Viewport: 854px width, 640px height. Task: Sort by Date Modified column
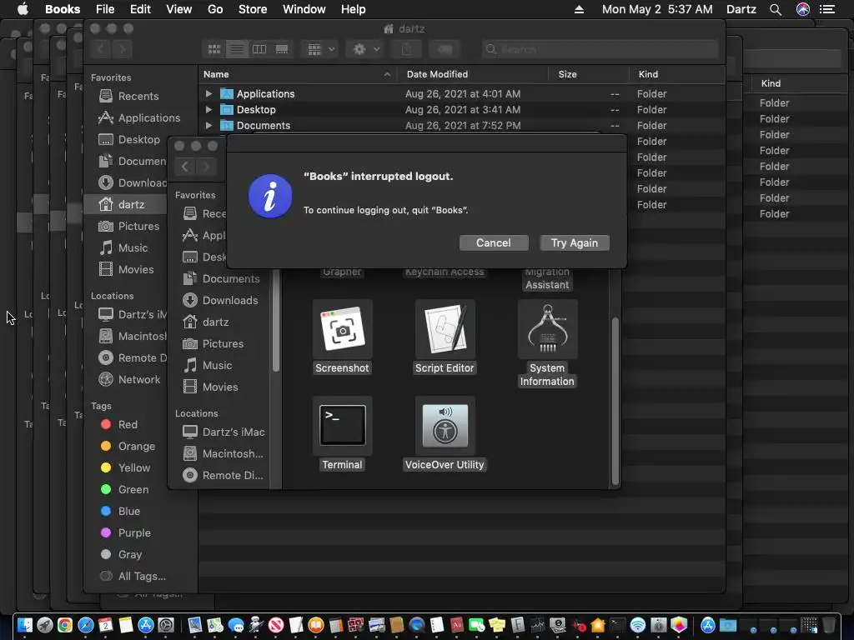click(473, 74)
